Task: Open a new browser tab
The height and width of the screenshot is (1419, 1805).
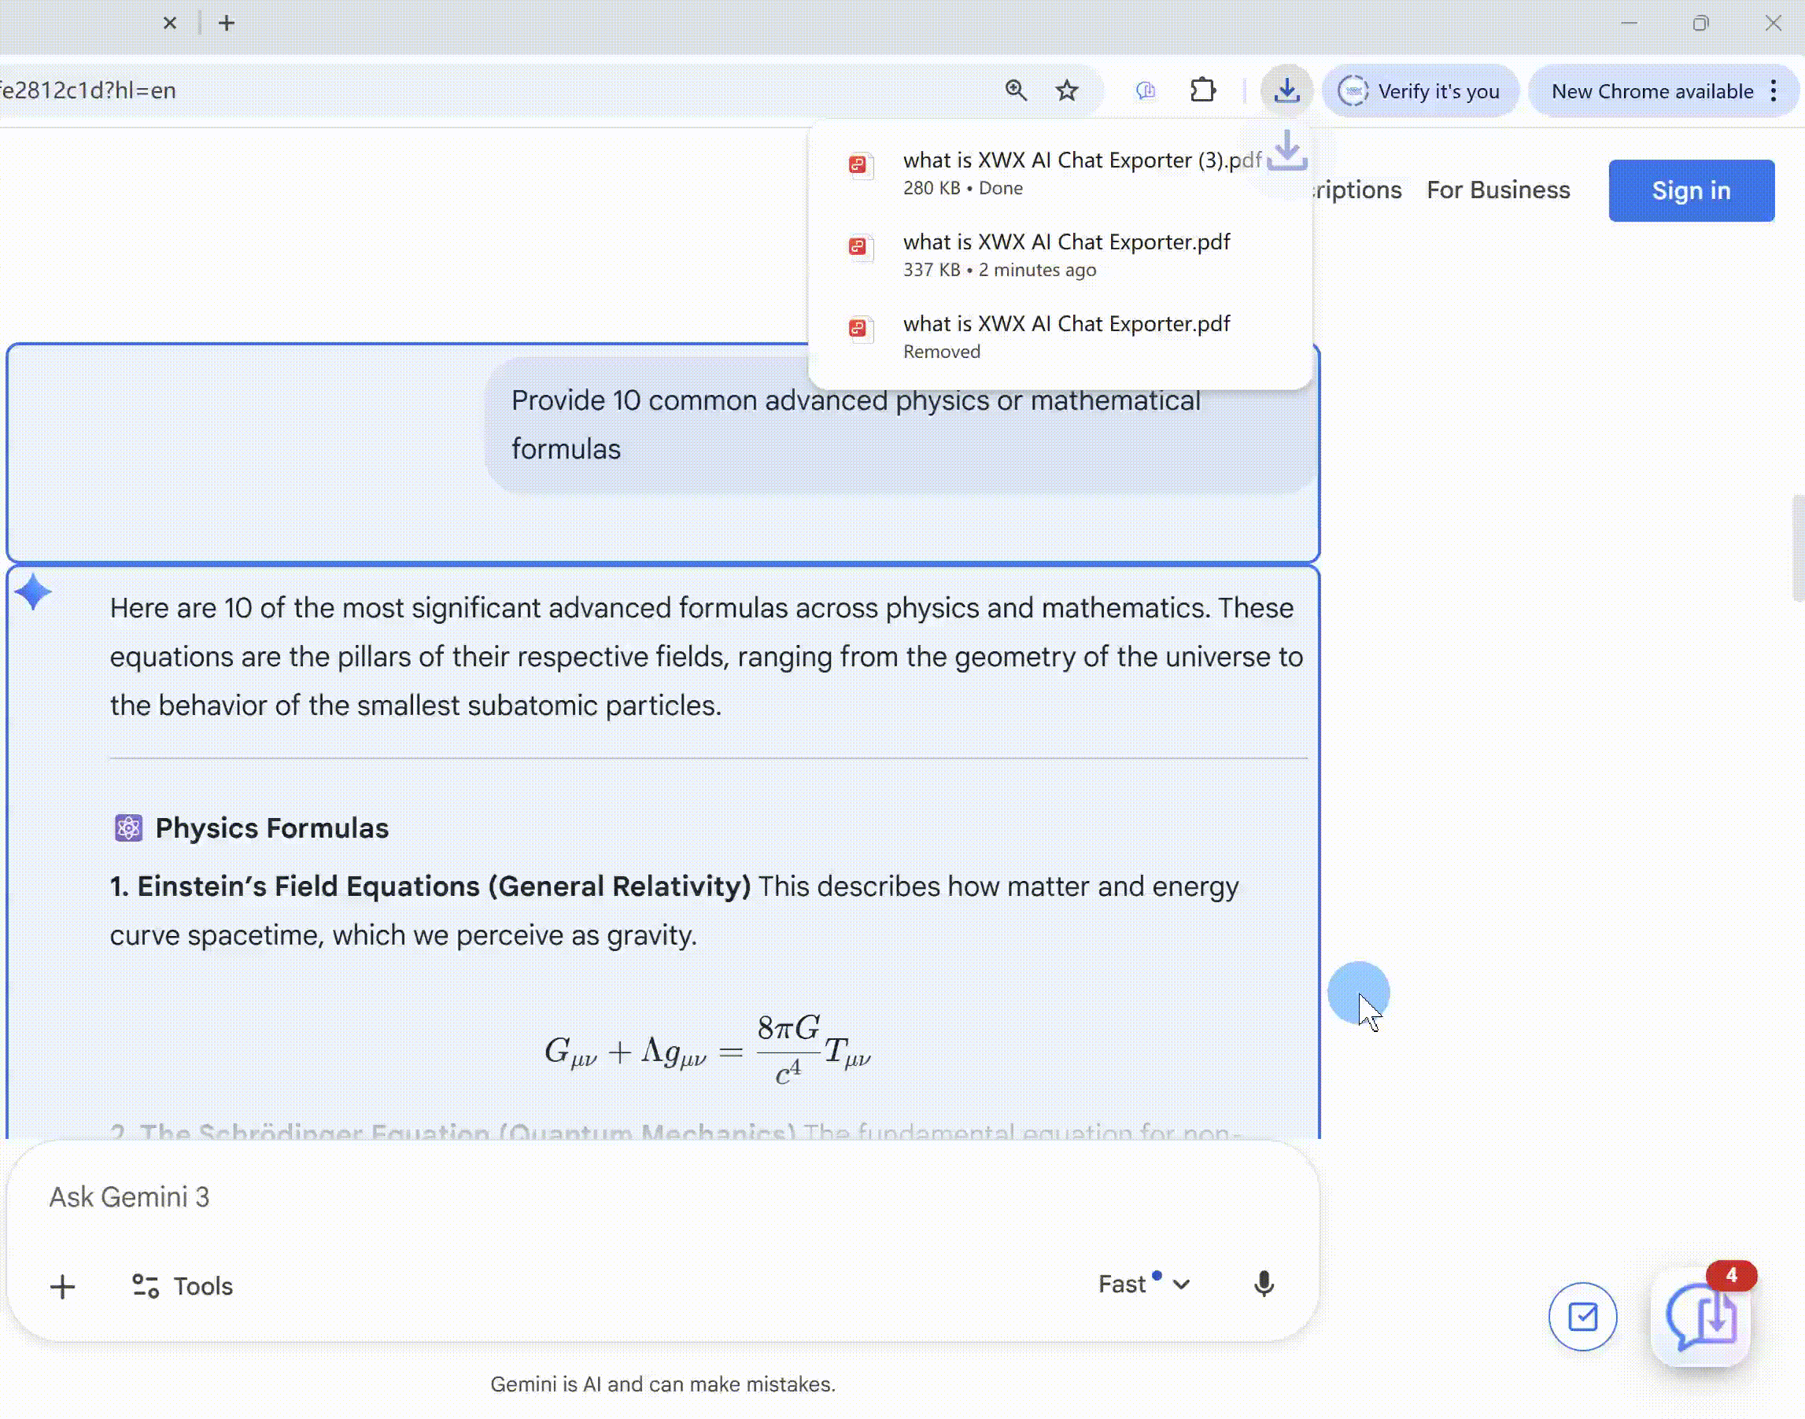Action: tap(226, 24)
